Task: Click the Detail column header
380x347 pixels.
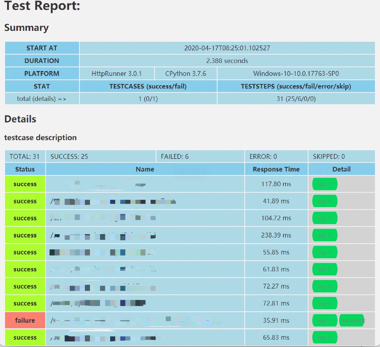Action: [342, 169]
